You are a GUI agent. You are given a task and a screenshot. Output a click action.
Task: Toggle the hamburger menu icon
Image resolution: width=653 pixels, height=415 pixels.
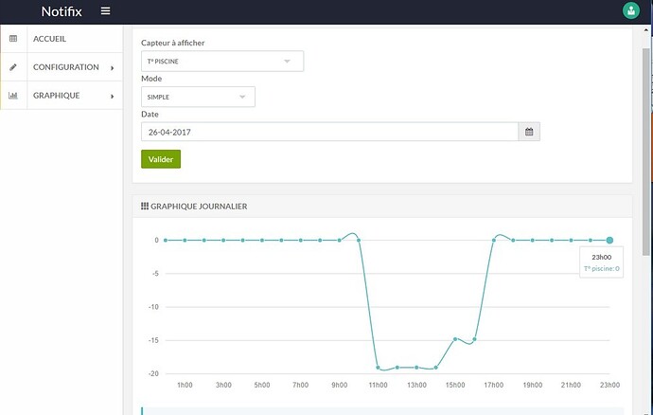click(x=105, y=11)
